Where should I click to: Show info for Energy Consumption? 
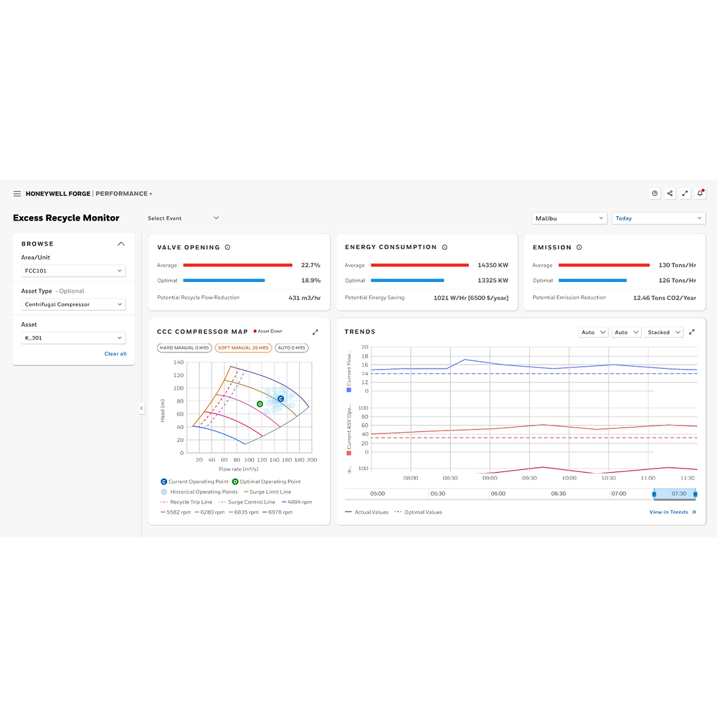(445, 247)
